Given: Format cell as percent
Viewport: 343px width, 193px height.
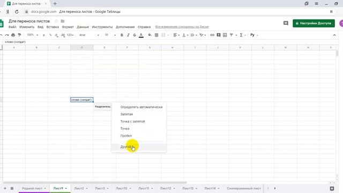Looking at the screenshot, I should (50, 35).
